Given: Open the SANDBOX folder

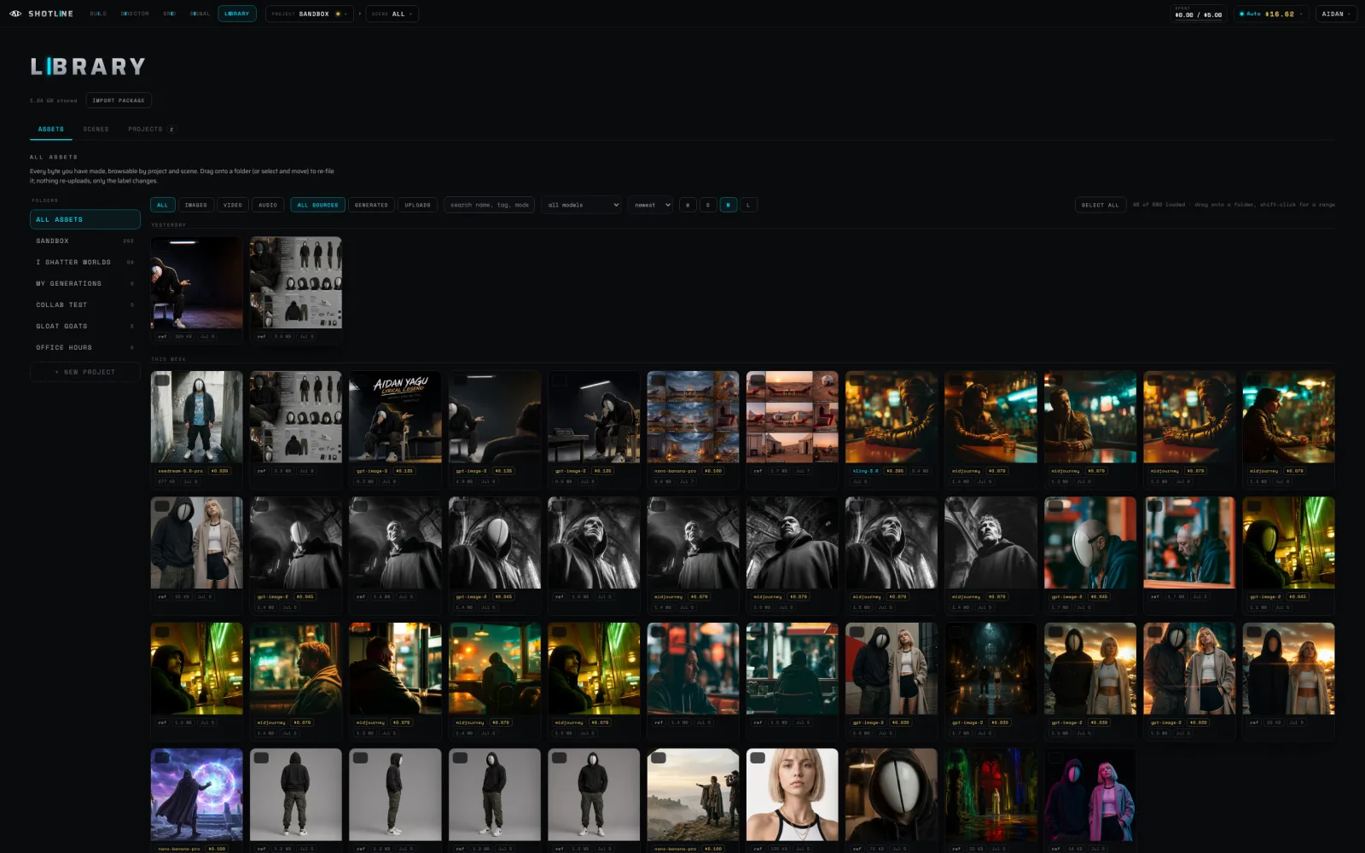Looking at the screenshot, I should 85,241.
